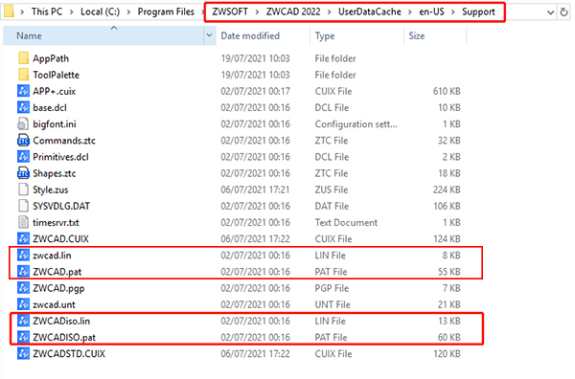The height and width of the screenshot is (379, 575).
Task: Open the ToolPalette folder icon
Action: (x=23, y=75)
